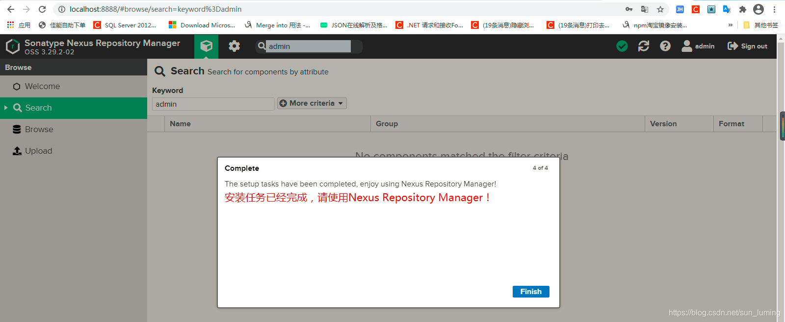Click the site info icon in address bar
The width and height of the screenshot is (785, 322).
coord(62,9)
